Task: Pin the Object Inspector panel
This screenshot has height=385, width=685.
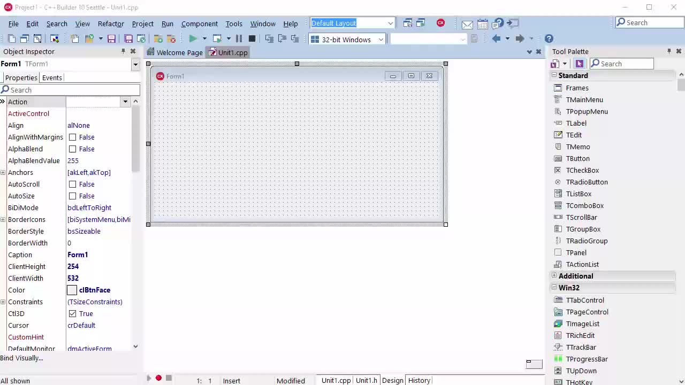Action: tap(123, 51)
